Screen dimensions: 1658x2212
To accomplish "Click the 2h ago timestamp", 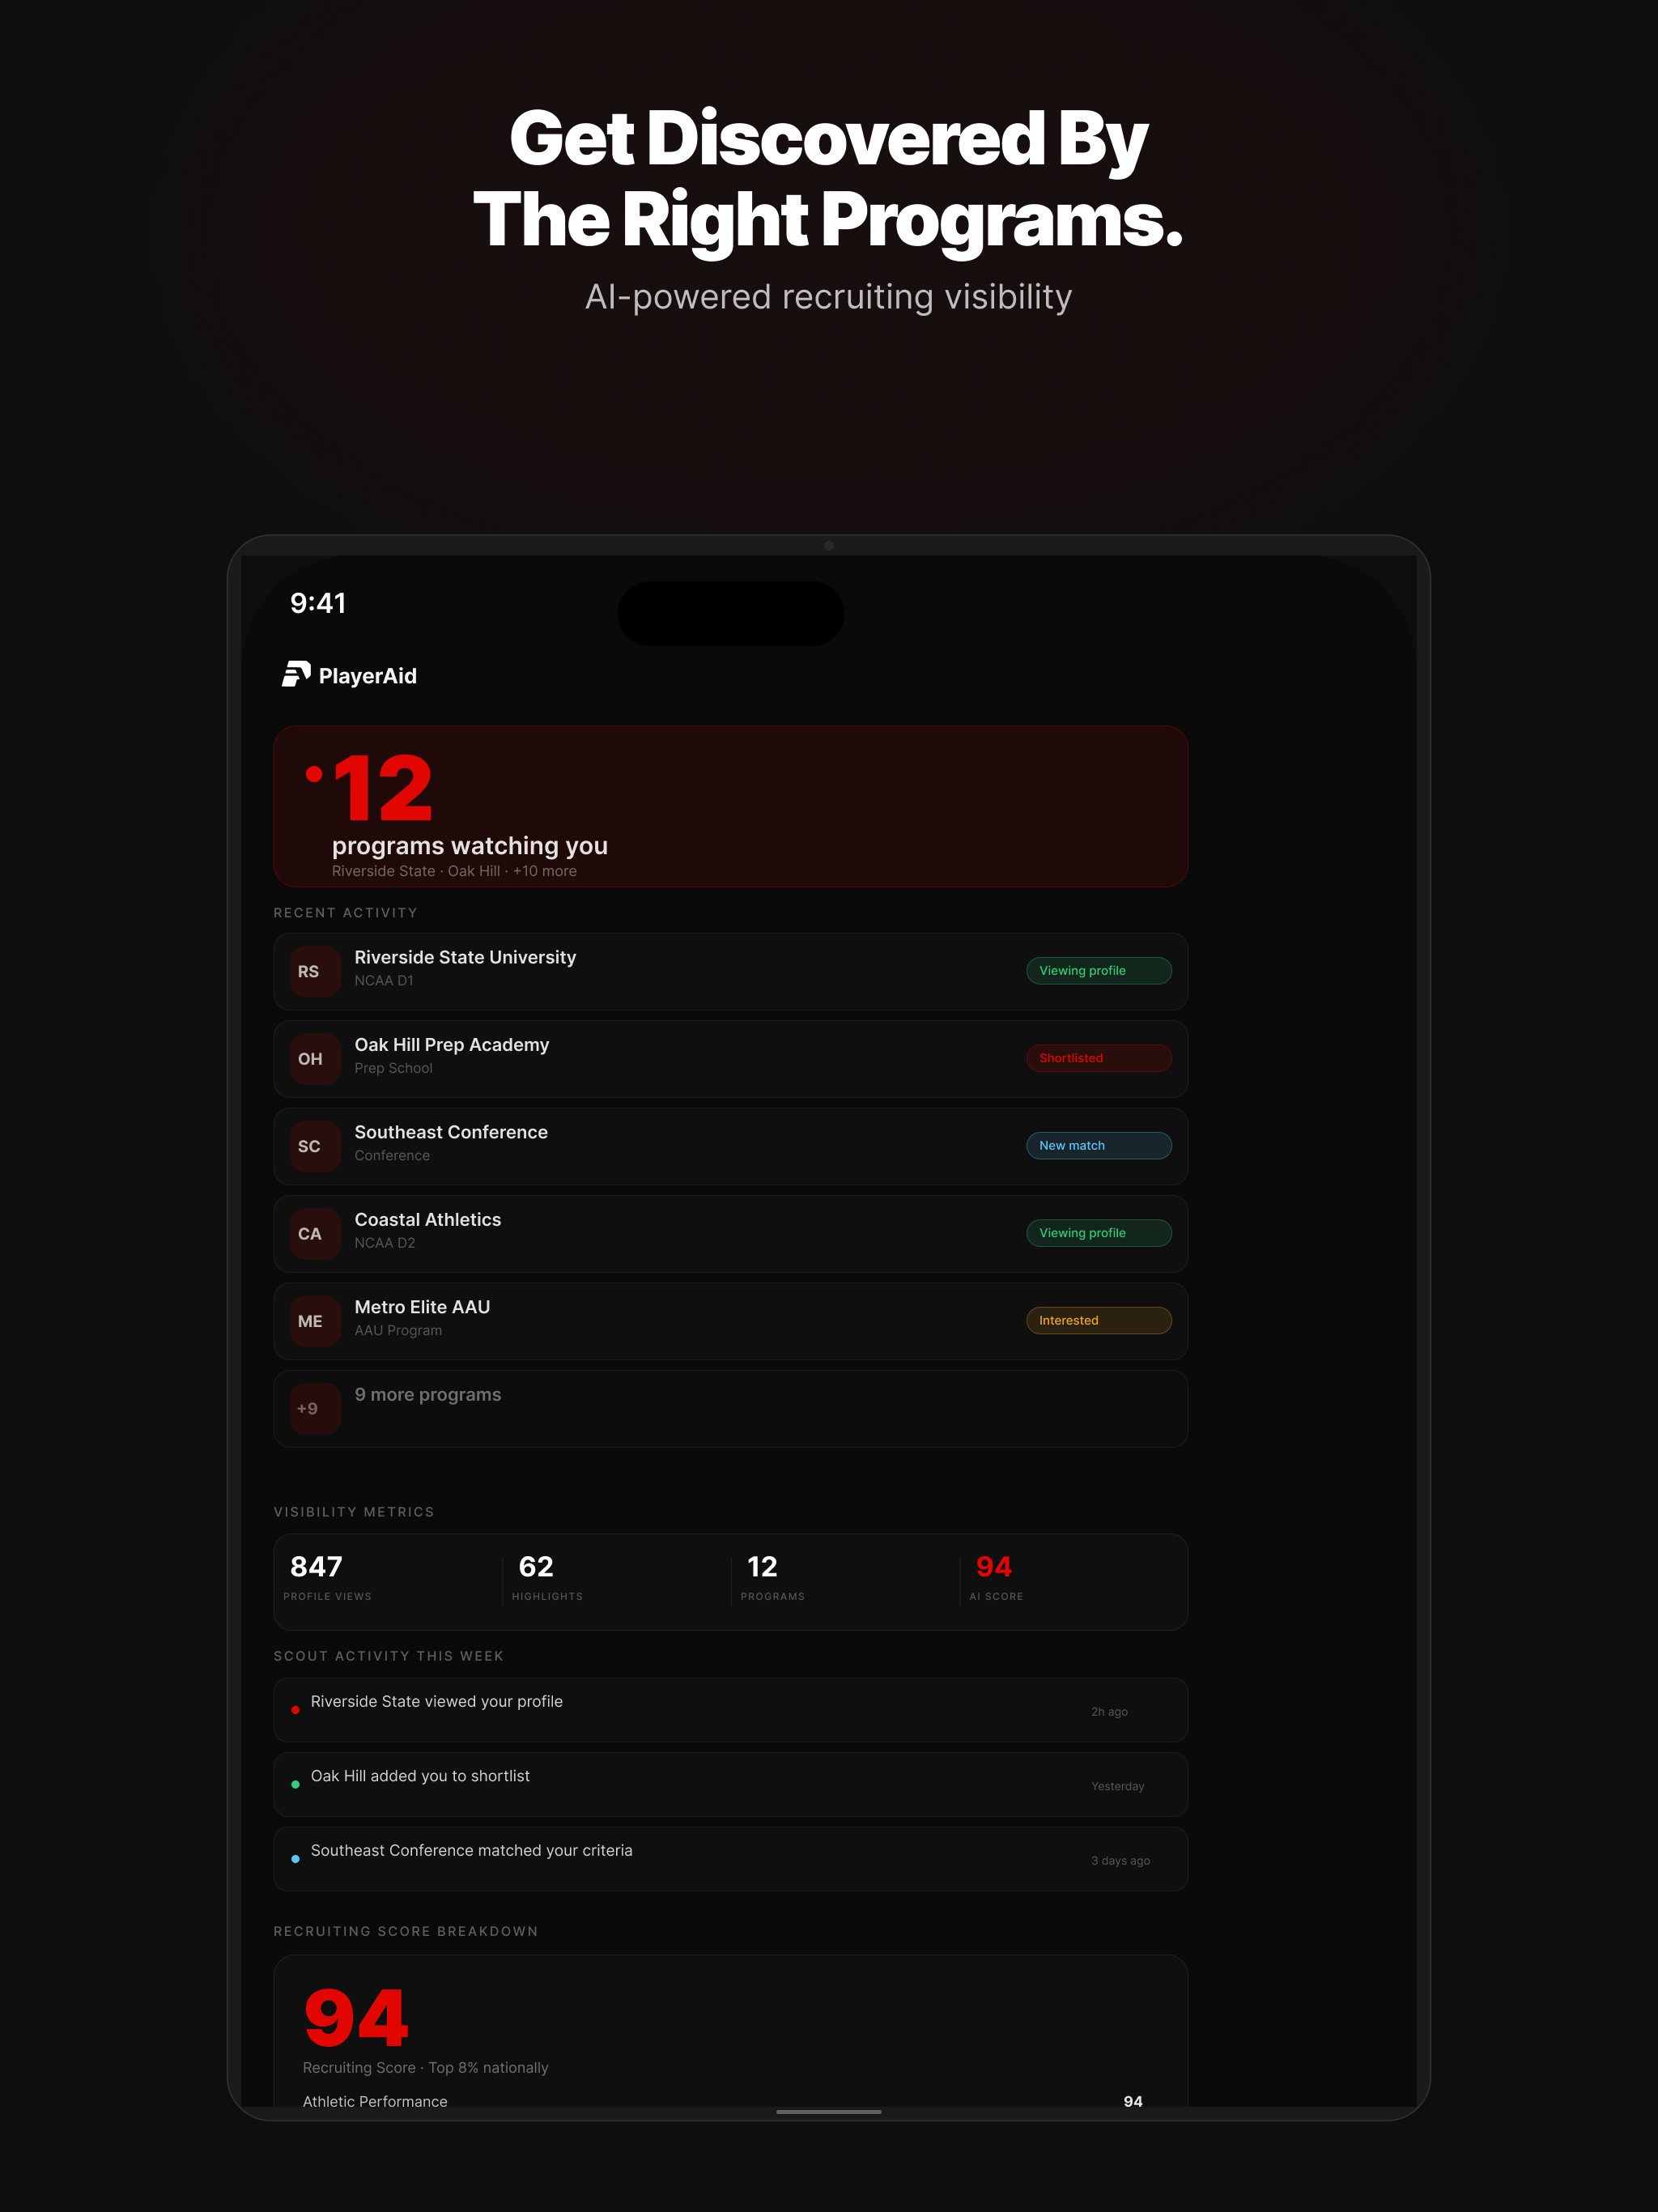I will [1109, 1712].
